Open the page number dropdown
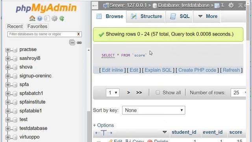The height and width of the screenshot is (142, 252). coord(113,93)
